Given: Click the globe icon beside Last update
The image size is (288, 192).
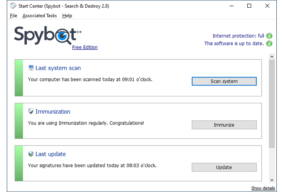Looking at the screenshot, I should click(31, 154).
